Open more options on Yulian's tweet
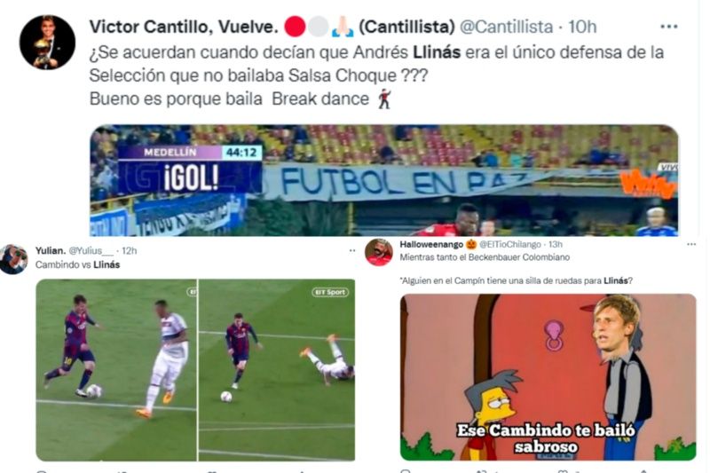Viewport: 710px width, 473px height. (351, 251)
